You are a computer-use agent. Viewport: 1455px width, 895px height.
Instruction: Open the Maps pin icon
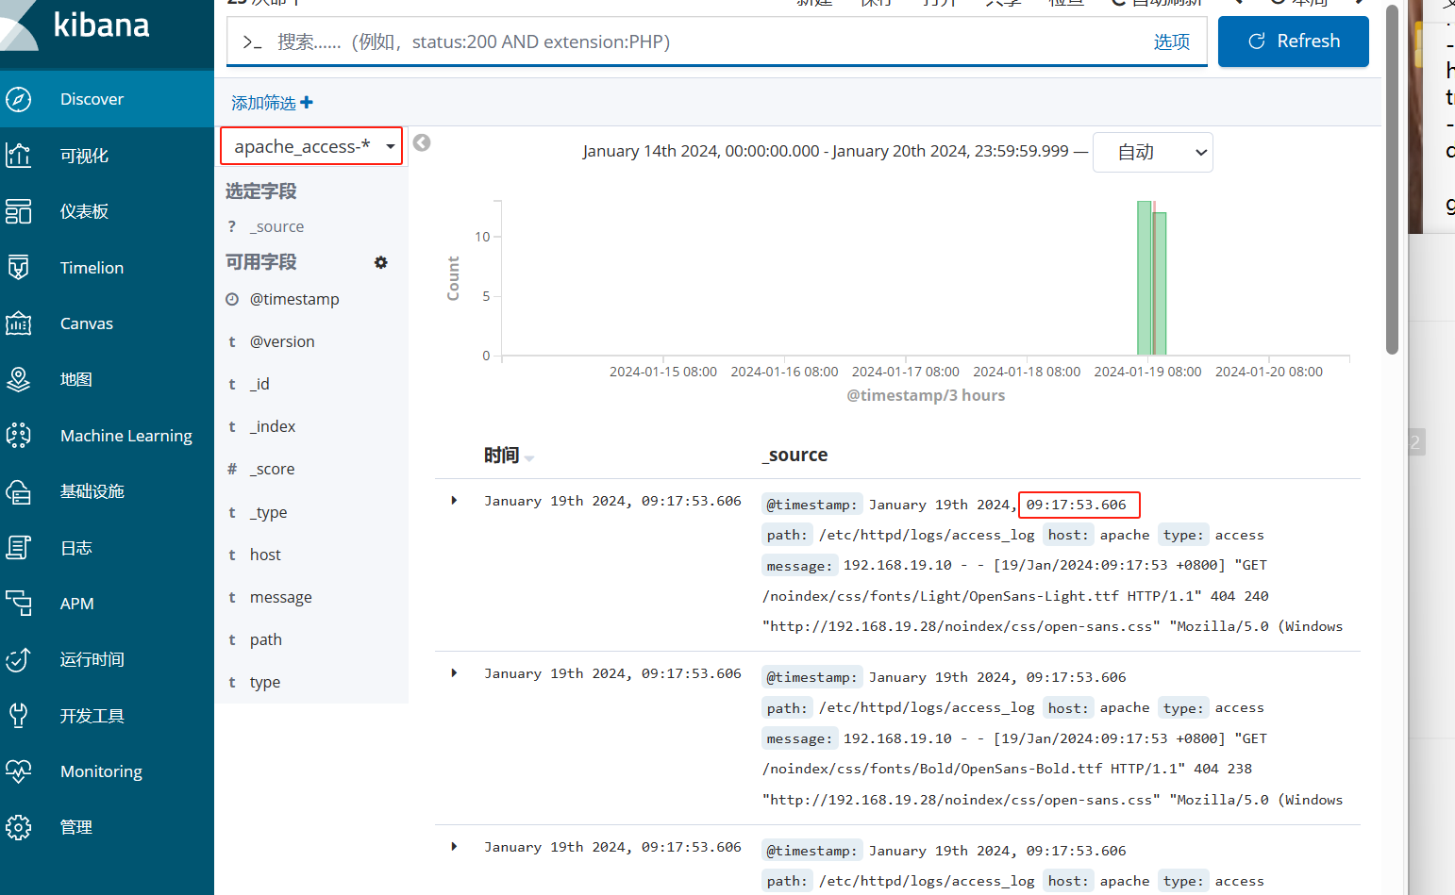(x=19, y=379)
